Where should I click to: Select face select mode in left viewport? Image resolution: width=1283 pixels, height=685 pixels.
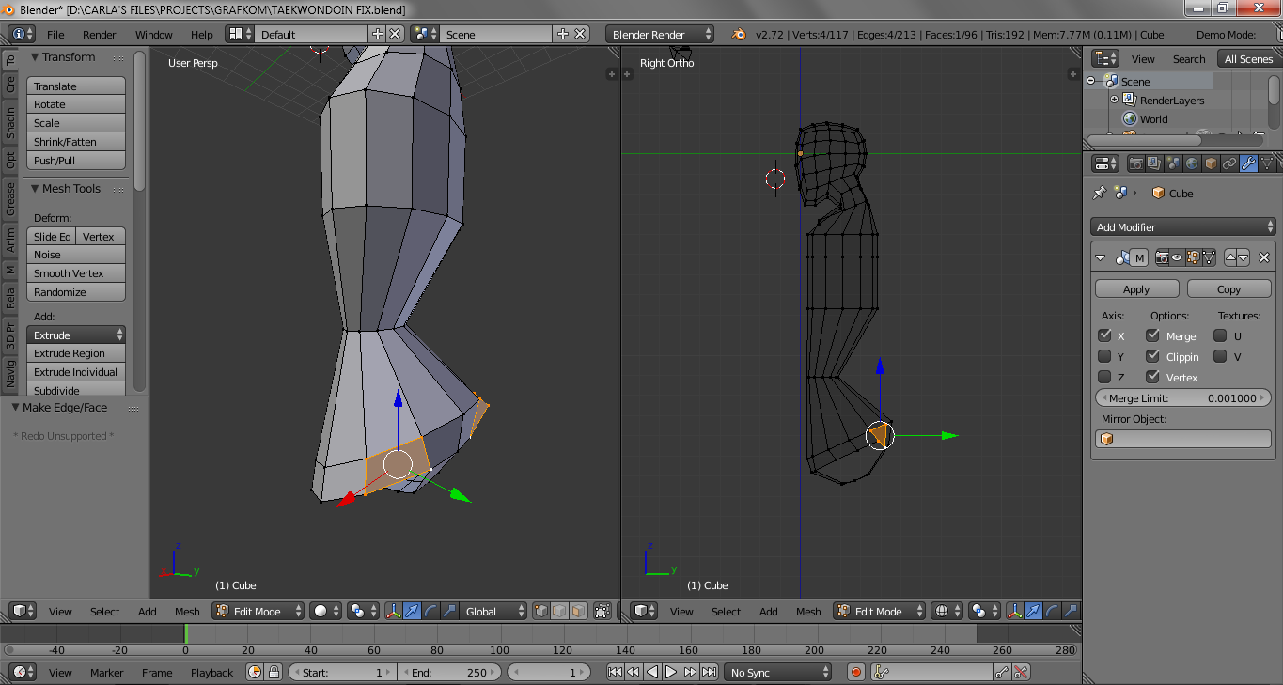[x=578, y=611]
